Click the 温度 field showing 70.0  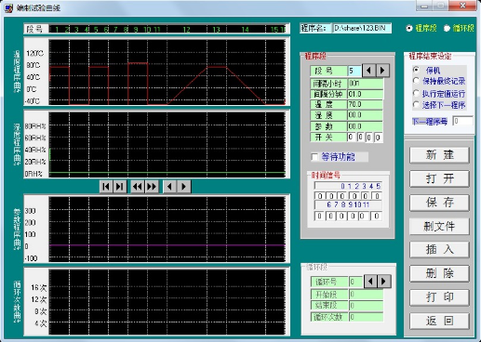(365, 105)
